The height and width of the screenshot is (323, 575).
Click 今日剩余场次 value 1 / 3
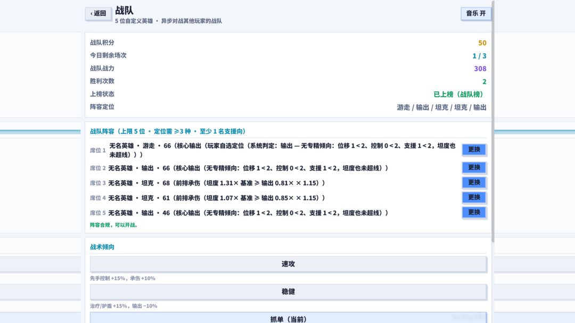479,56
